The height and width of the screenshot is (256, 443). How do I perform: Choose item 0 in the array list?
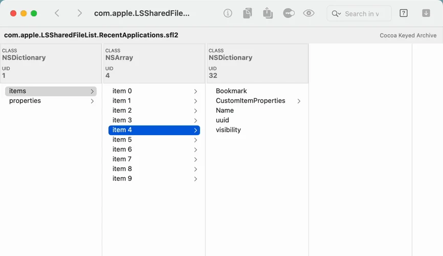[x=154, y=91]
